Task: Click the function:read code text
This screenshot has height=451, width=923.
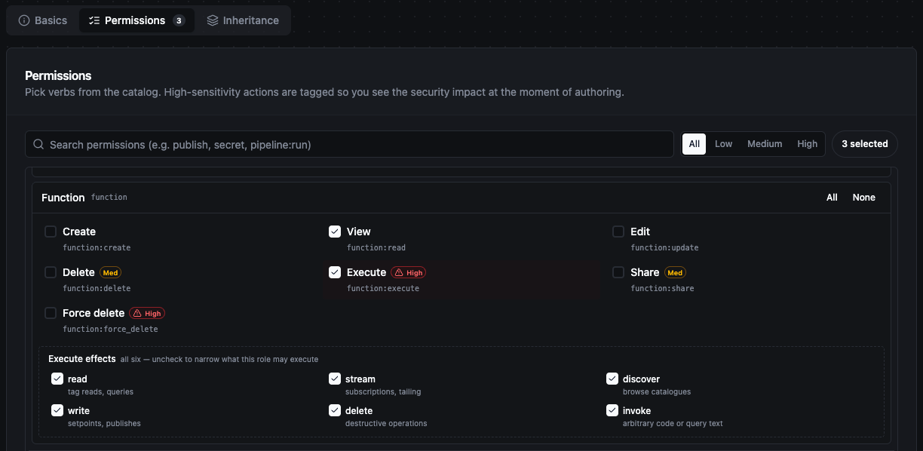Action: [x=376, y=247]
